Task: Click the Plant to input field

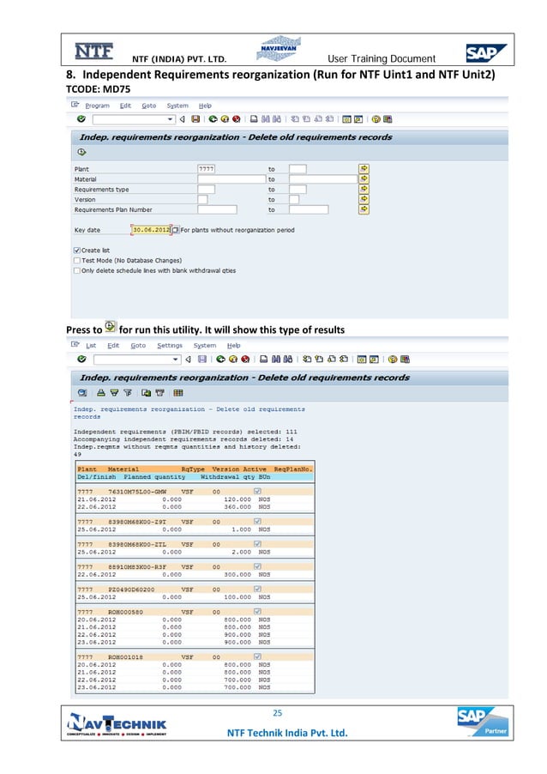Action: (298, 169)
